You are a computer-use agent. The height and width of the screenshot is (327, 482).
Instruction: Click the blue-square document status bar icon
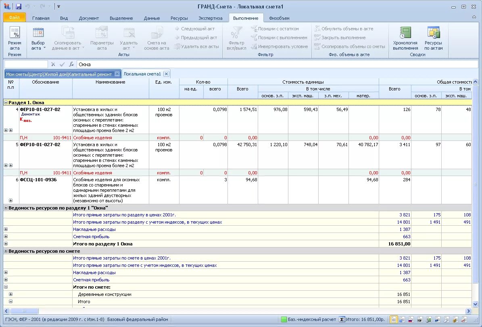click(402, 319)
